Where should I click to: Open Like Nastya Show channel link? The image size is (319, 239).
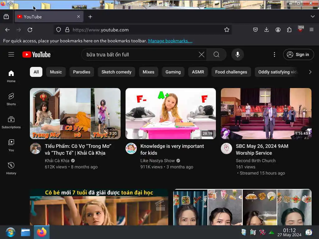pyautogui.click(x=157, y=161)
